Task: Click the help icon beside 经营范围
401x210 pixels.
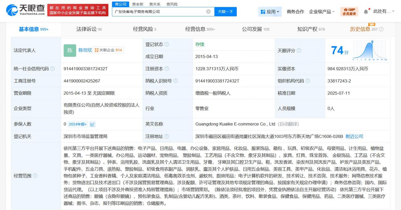Action: click(x=35, y=176)
